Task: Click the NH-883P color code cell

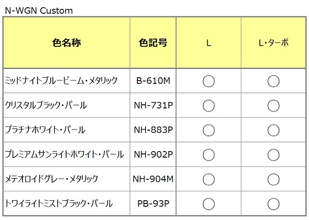Action: 153,130
